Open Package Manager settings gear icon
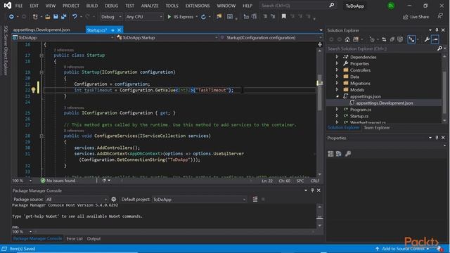This screenshot has height=253, width=450. click(114, 200)
